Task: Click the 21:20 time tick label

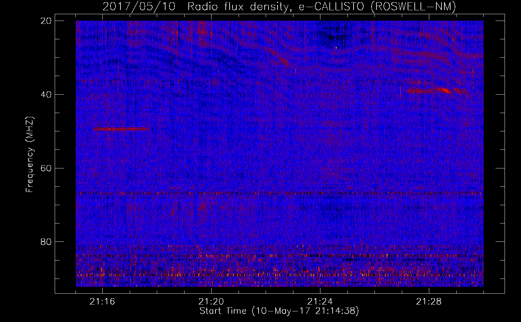Action: pyautogui.click(x=211, y=302)
